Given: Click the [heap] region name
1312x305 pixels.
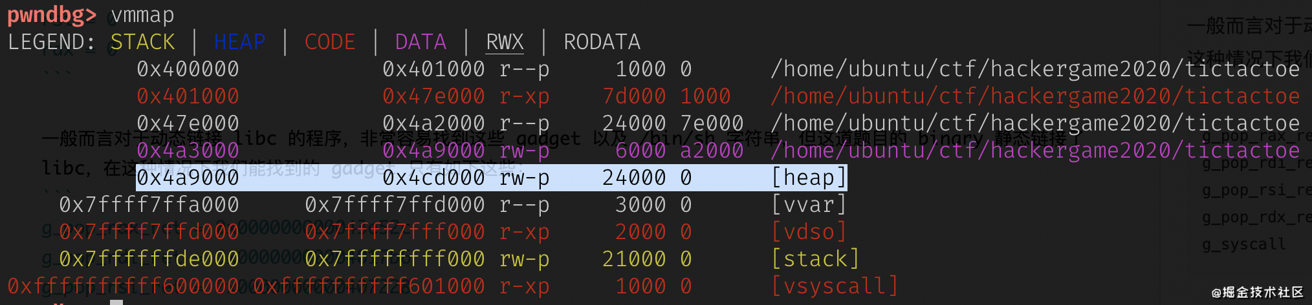Looking at the screenshot, I should [x=809, y=178].
